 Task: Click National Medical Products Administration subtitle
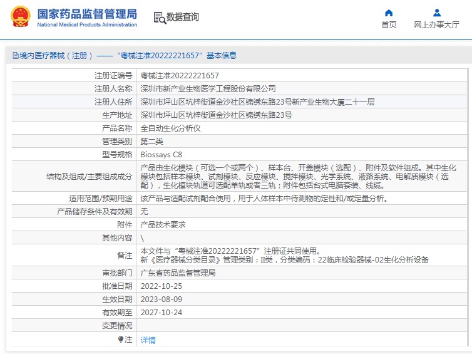pos(87,24)
